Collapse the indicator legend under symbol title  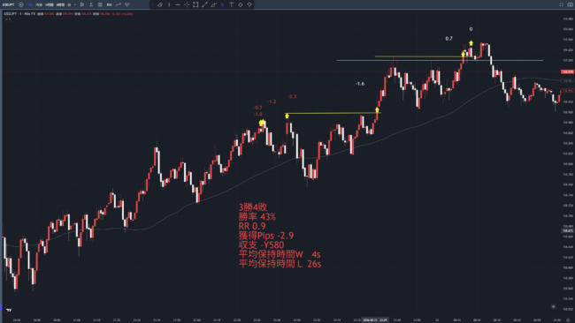[x=7, y=19]
